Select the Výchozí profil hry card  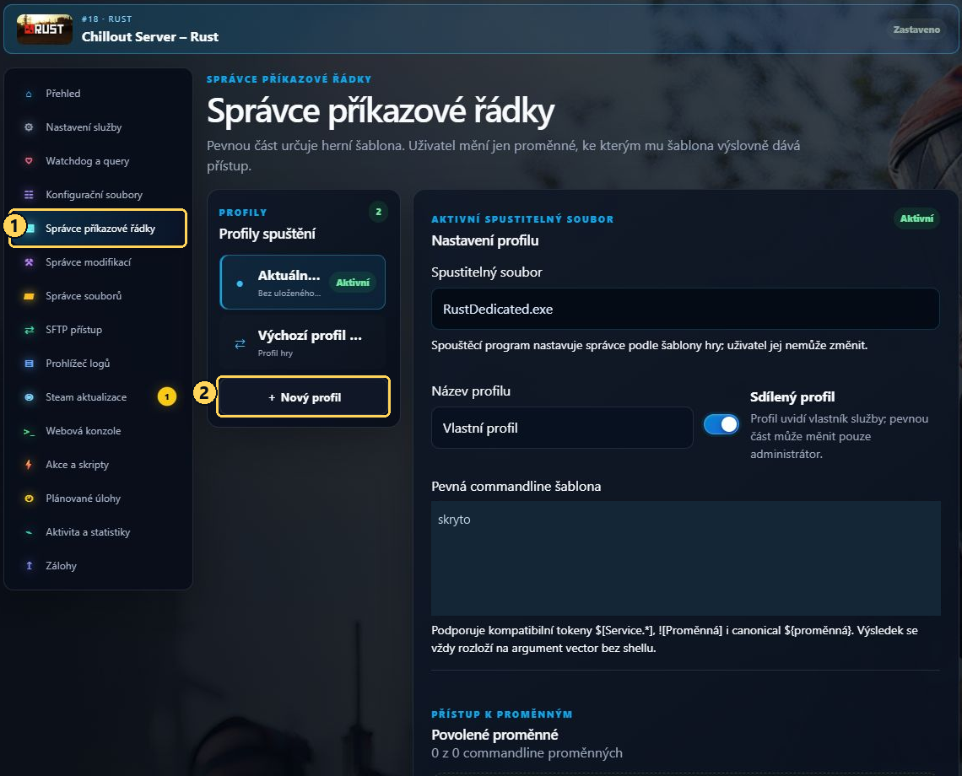302,342
